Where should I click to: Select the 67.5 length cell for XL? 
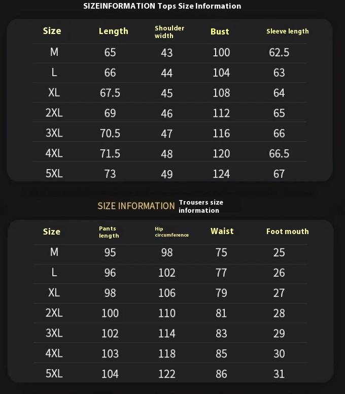110,93
